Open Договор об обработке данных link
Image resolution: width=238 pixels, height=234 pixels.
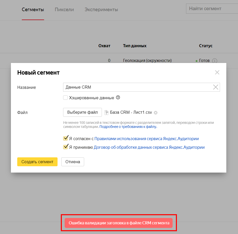[x=149, y=147]
